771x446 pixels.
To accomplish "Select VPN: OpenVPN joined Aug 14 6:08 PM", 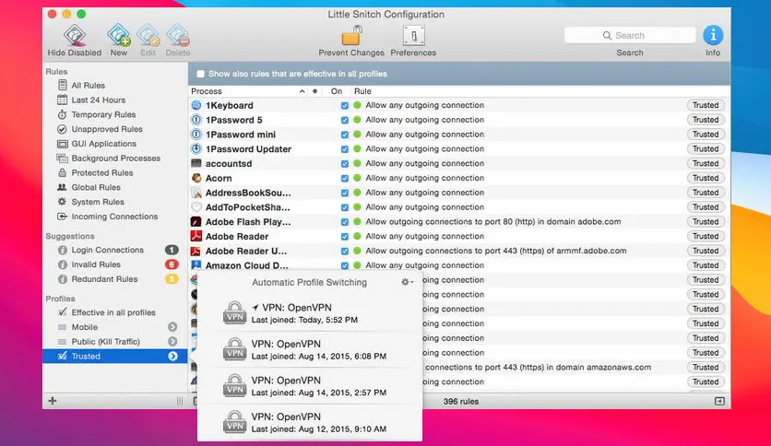I will tap(310, 350).
